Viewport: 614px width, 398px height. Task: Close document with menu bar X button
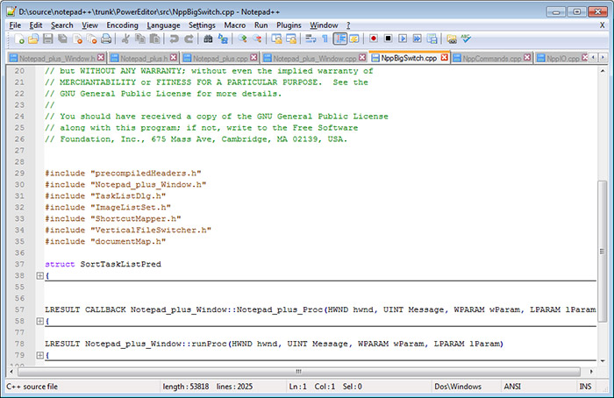(x=602, y=25)
